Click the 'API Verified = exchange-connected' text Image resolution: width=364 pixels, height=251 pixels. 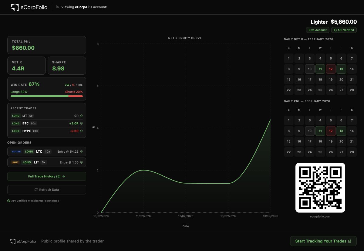click(x=35, y=201)
